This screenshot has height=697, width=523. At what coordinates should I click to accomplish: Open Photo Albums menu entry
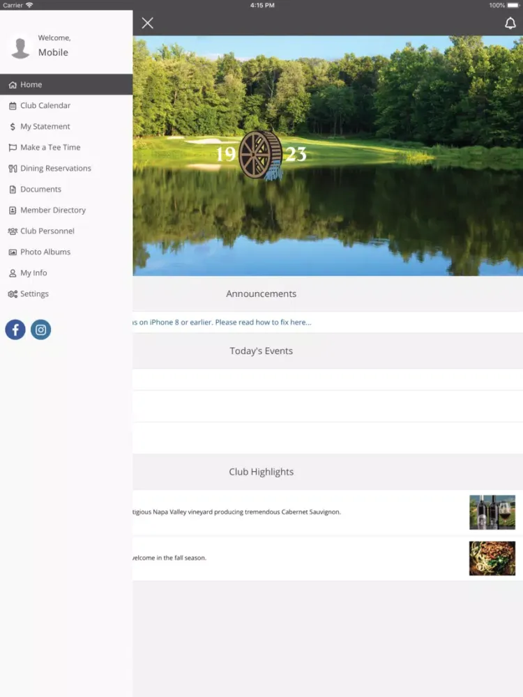pyautogui.click(x=66, y=252)
